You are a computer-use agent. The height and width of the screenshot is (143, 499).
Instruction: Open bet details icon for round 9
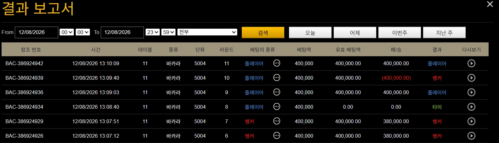point(277,92)
